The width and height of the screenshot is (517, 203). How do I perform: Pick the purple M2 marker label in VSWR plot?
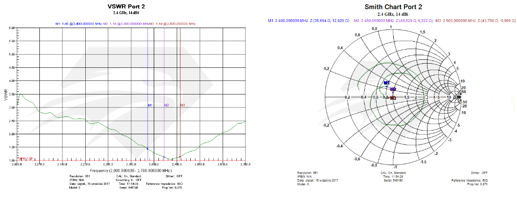[x=166, y=105]
